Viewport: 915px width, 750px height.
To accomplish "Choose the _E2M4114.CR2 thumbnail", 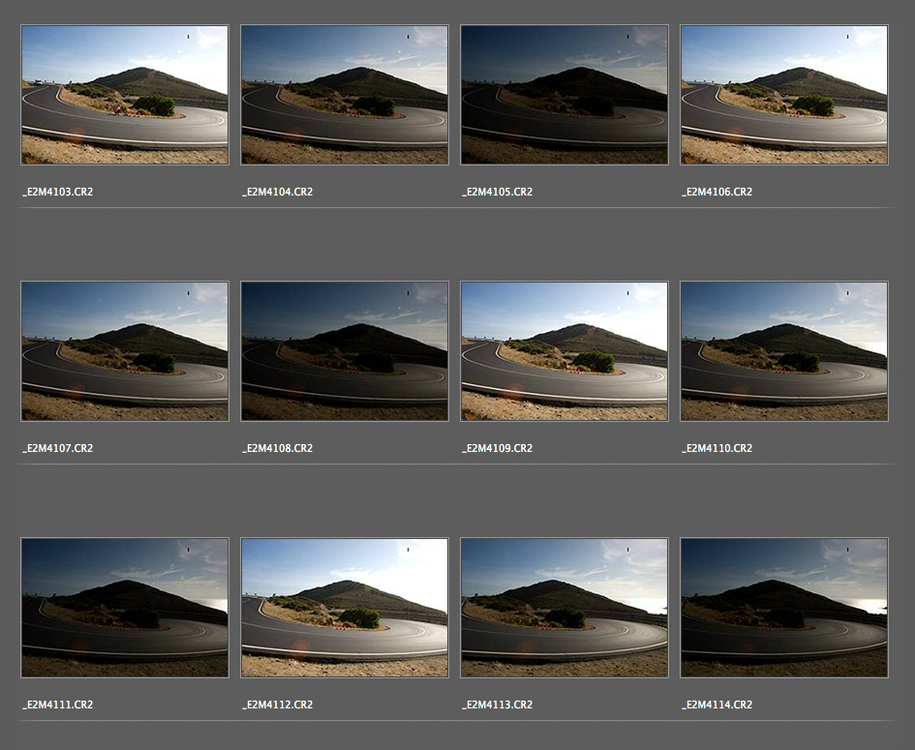I will pyautogui.click(x=783, y=608).
